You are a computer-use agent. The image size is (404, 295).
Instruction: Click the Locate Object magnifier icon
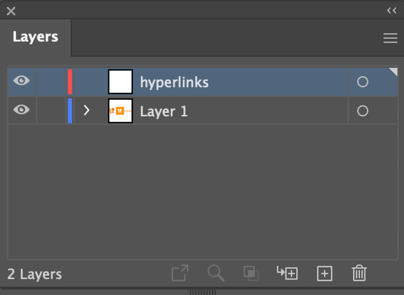click(x=217, y=273)
